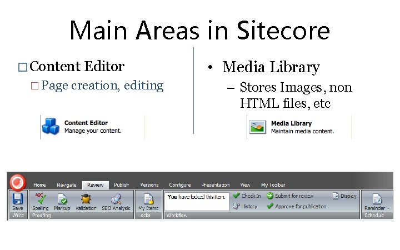Click the Submit for review arrow icon
This screenshot has height=250, width=400.
pos(270,196)
